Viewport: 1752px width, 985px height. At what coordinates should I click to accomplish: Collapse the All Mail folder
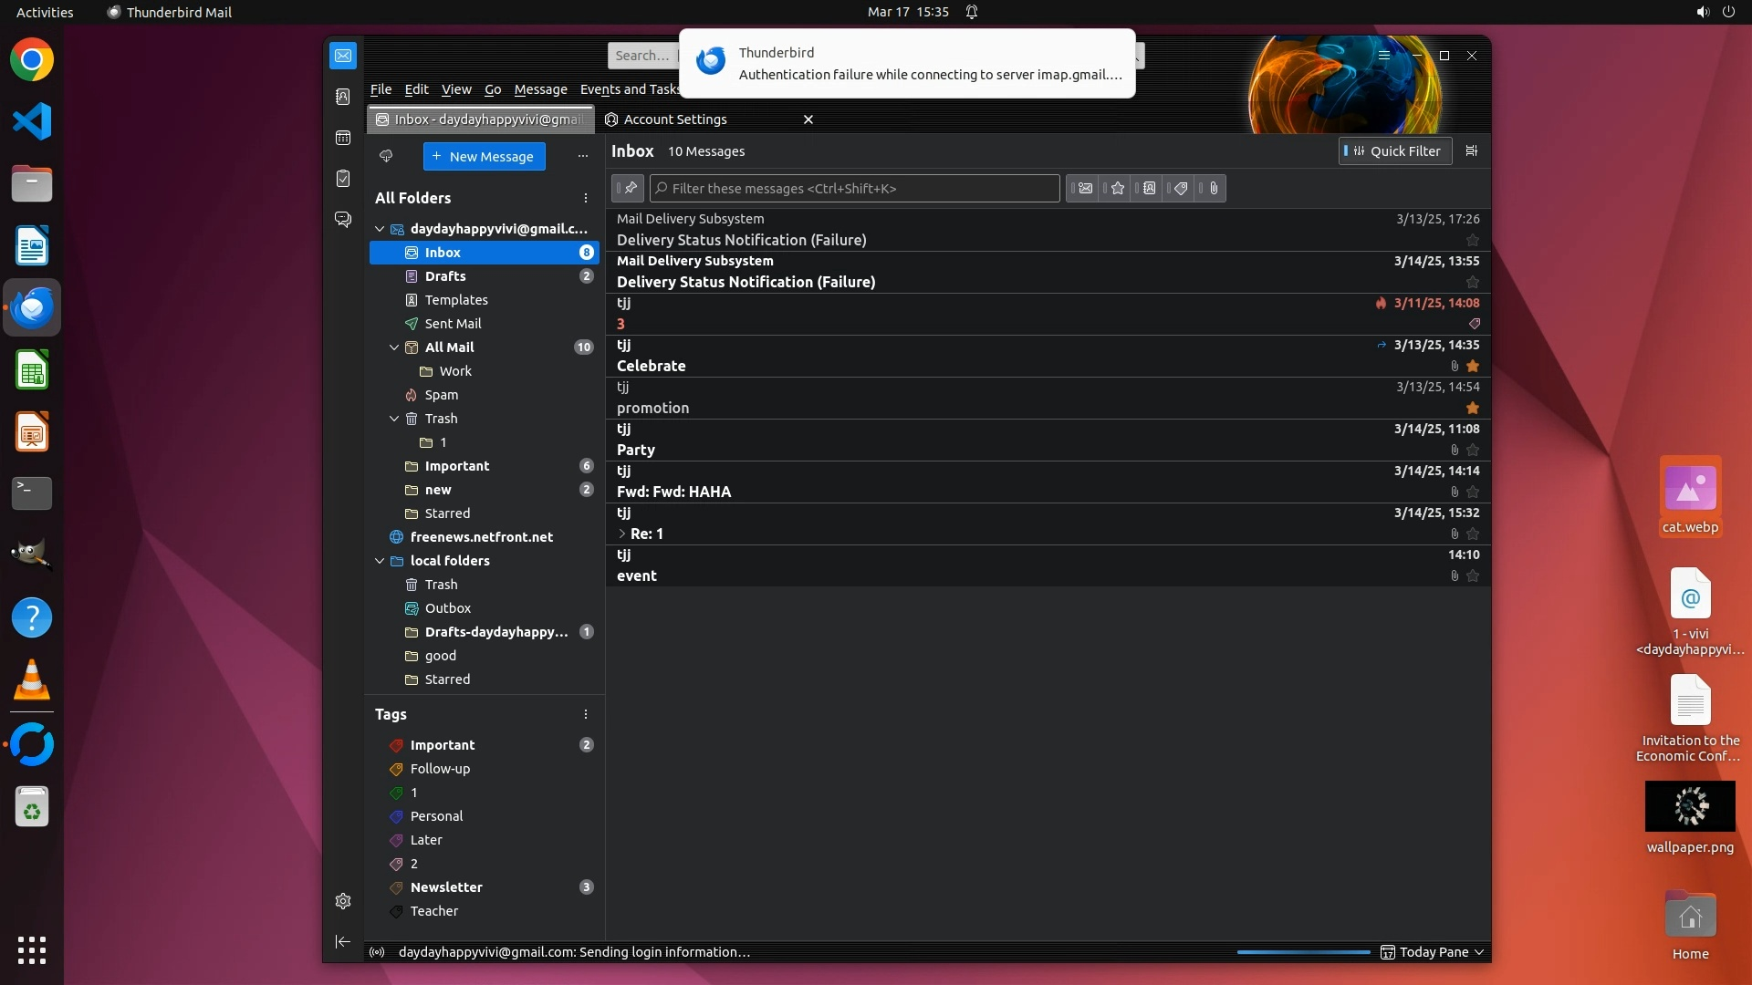point(394,347)
